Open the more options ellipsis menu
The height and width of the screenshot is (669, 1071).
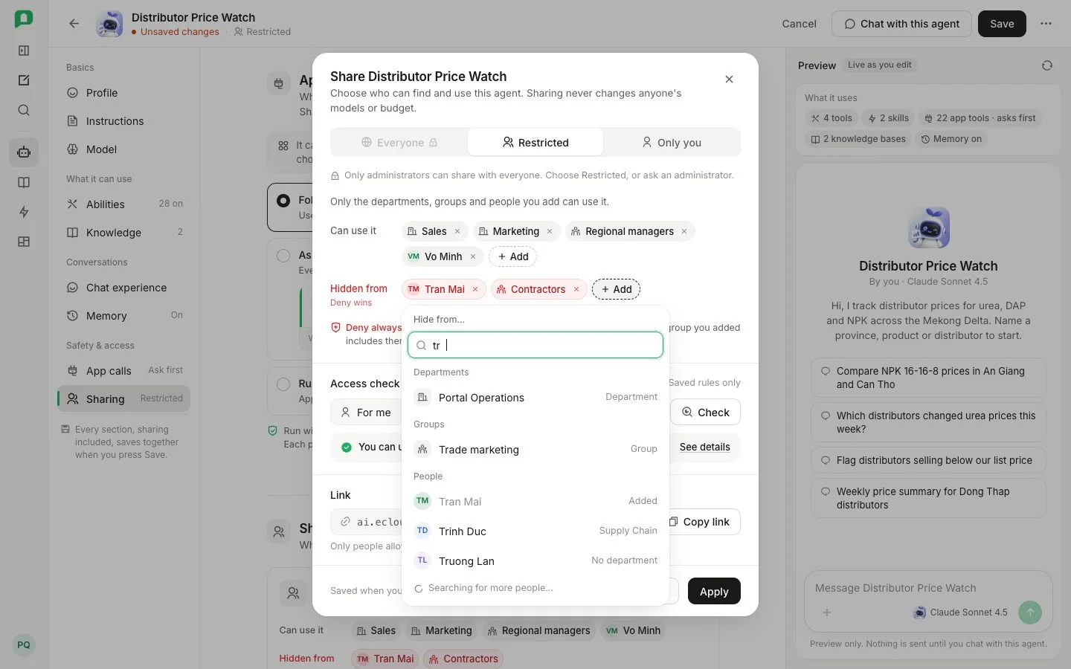(x=1046, y=24)
